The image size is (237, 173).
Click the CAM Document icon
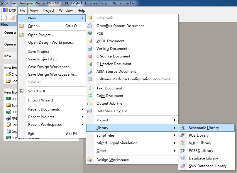click(90, 96)
